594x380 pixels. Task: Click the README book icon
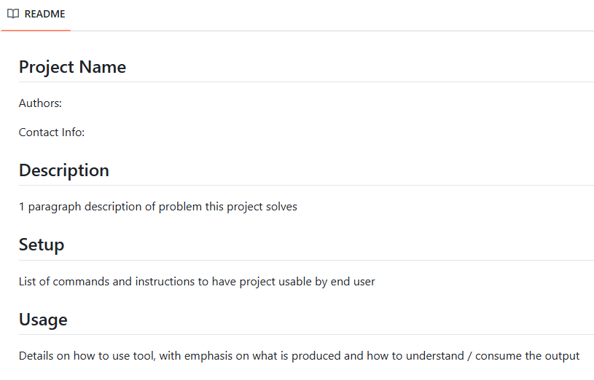point(13,14)
